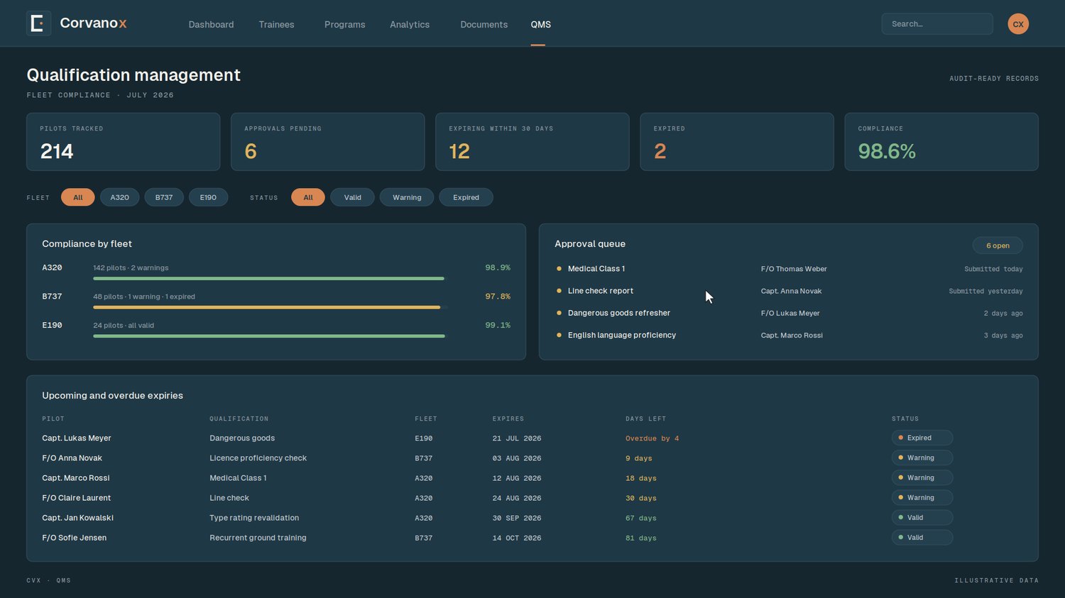Open the CX user avatar

tap(1018, 23)
